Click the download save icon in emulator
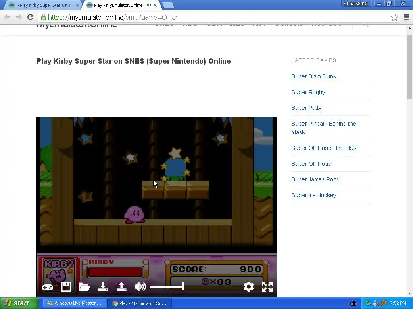 click(x=103, y=287)
